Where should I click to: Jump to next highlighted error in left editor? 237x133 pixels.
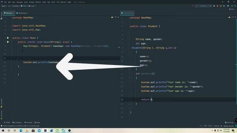click(118, 17)
